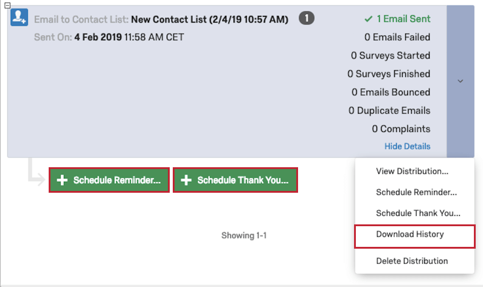Click the number 1 count badge
This screenshot has height=287, width=483.
click(307, 18)
